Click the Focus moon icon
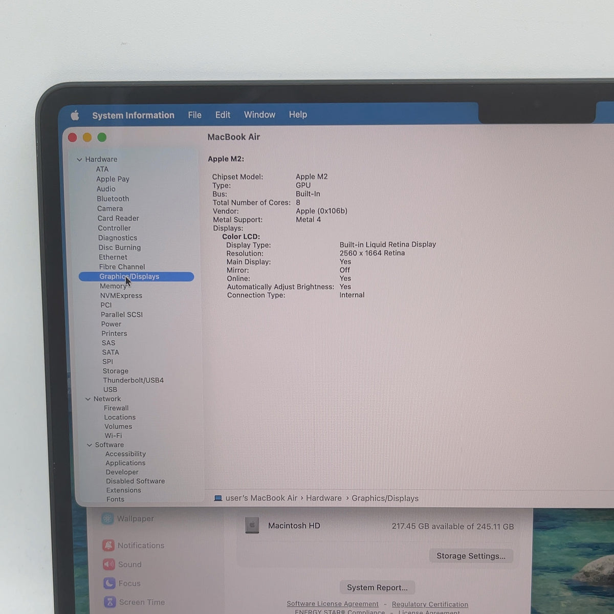Viewport: 614px width, 614px height. click(x=109, y=583)
